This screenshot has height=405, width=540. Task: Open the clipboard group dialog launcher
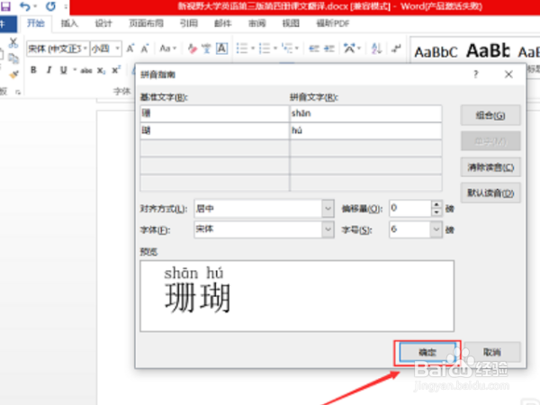tap(18, 92)
